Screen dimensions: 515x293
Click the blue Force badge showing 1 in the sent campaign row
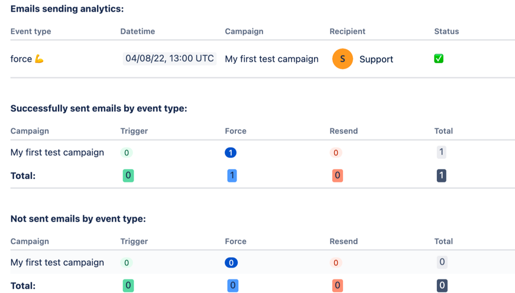[x=231, y=152]
